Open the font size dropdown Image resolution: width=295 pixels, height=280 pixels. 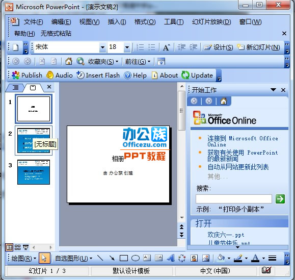pyautogui.click(x=127, y=47)
